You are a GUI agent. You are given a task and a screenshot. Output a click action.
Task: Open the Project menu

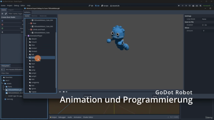(10, 6)
